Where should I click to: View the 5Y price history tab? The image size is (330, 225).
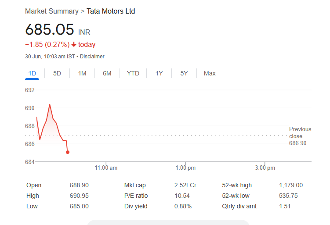click(184, 73)
